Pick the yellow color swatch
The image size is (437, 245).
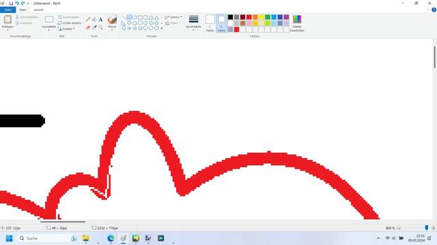262,17
